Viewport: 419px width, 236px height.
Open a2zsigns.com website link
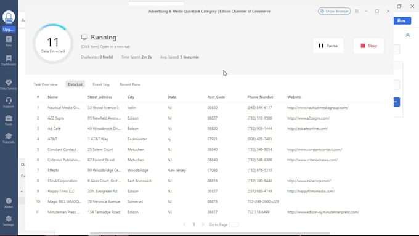[308, 118]
